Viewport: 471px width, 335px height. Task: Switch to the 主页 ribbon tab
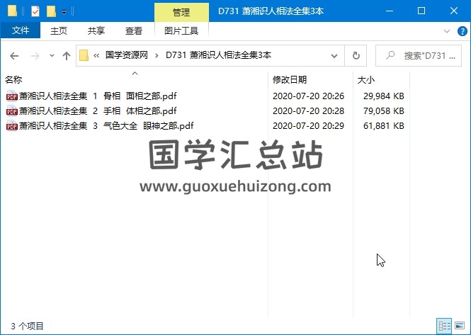point(59,30)
